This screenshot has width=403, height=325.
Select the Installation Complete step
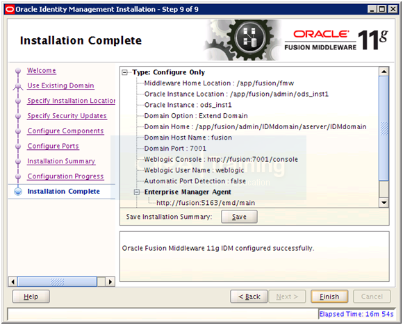[63, 192]
